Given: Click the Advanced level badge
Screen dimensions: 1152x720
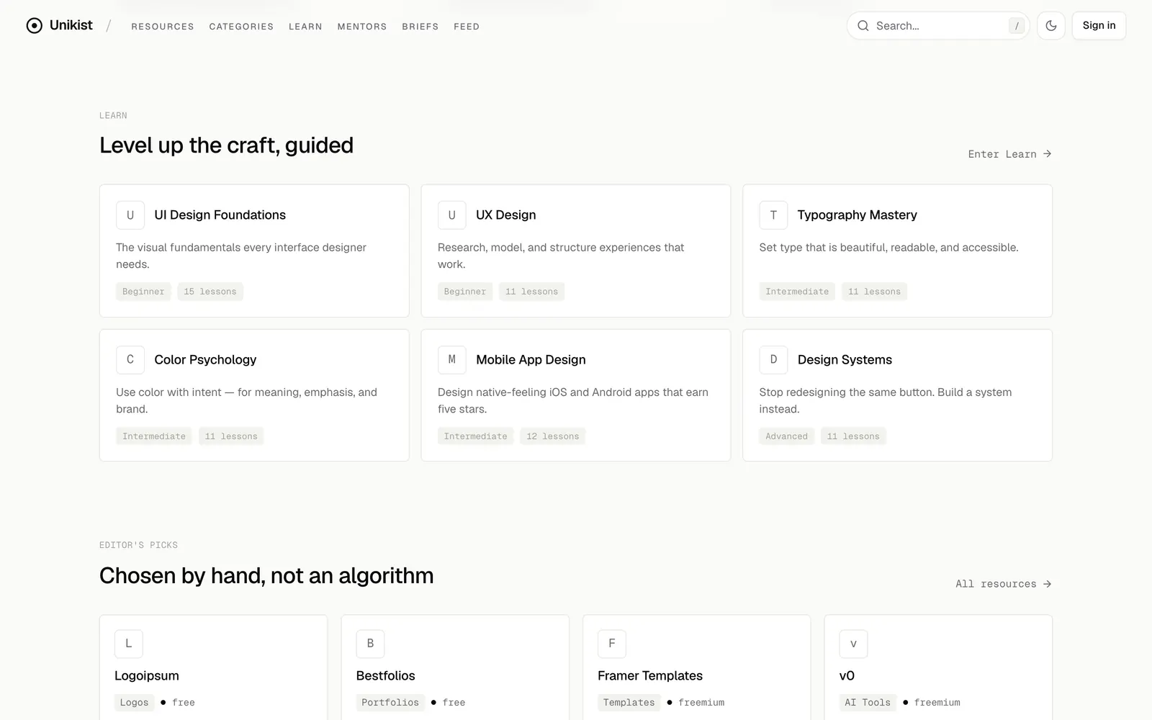Looking at the screenshot, I should click(x=786, y=436).
